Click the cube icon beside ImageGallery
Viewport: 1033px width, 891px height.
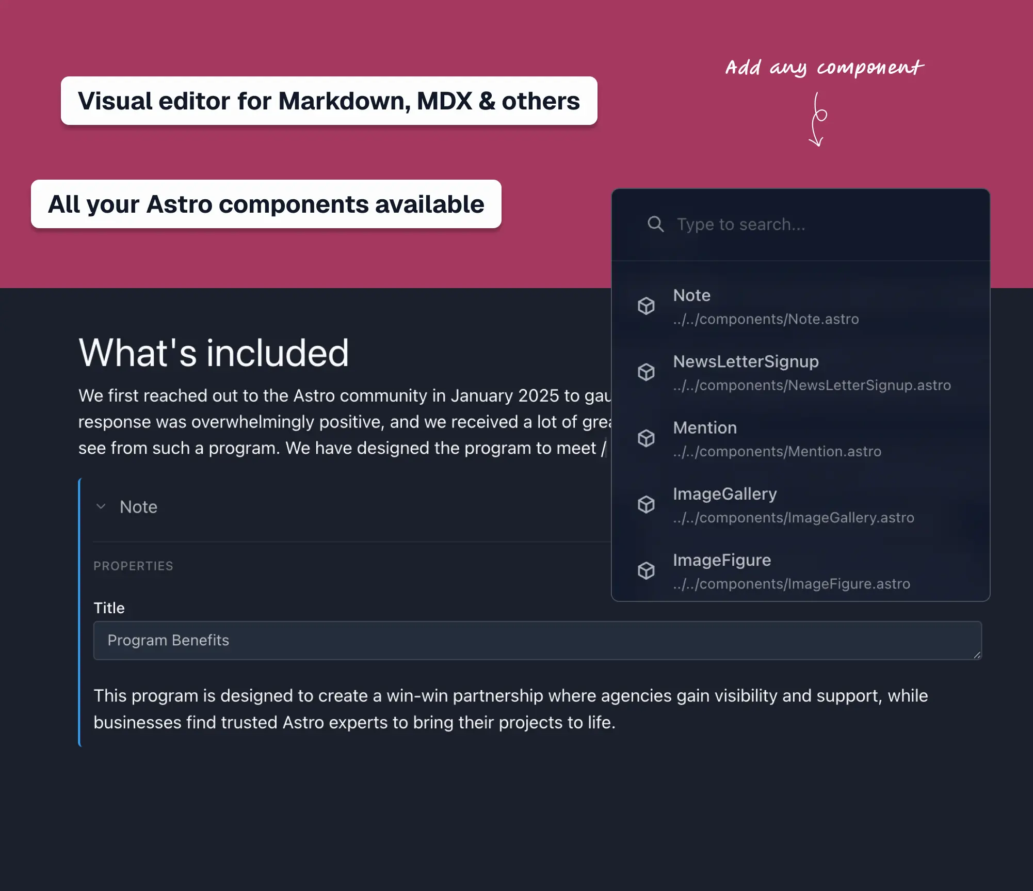[647, 504]
